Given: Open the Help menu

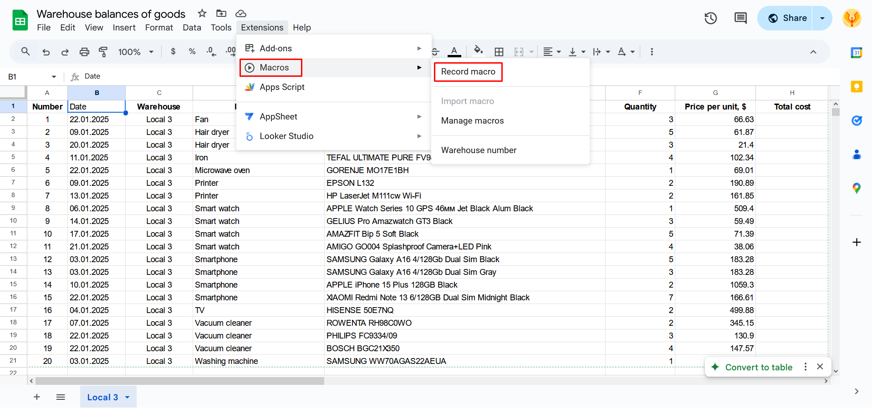Looking at the screenshot, I should 302,28.
